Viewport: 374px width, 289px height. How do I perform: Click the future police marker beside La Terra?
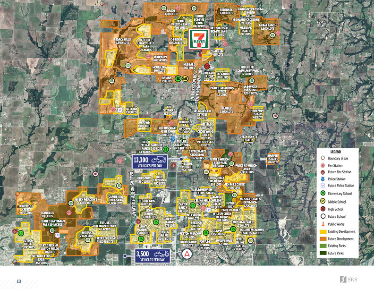120,110
